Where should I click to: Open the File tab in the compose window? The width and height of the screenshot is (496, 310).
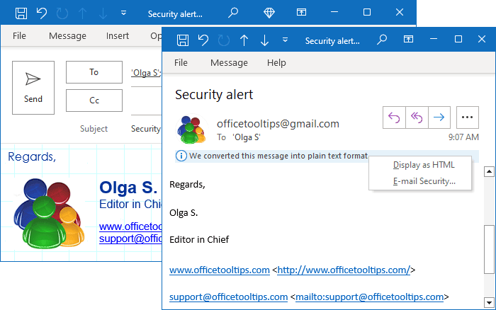click(19, 35)
